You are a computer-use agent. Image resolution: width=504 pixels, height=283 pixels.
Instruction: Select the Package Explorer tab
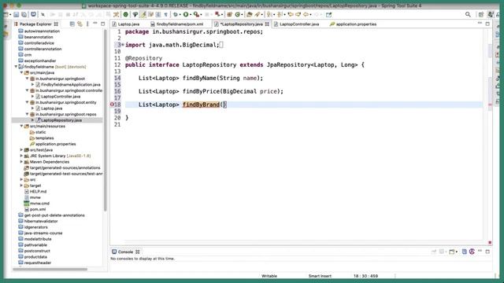tap(35, 24)
